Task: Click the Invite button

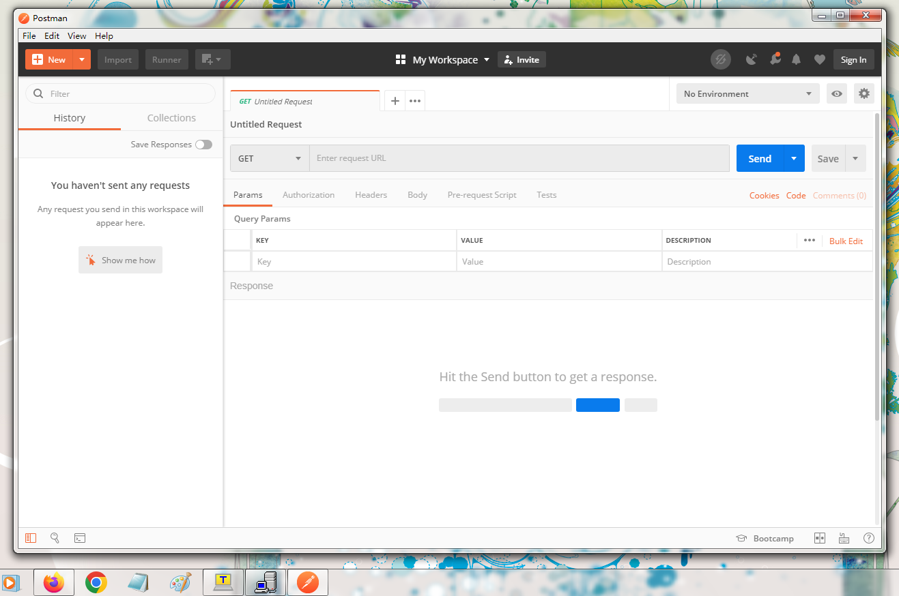Action: 522,60
